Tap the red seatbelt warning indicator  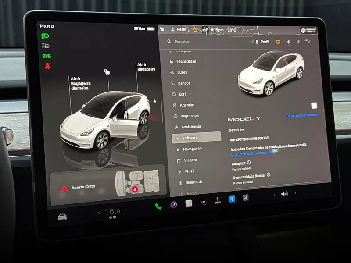(x=47, y=66)
